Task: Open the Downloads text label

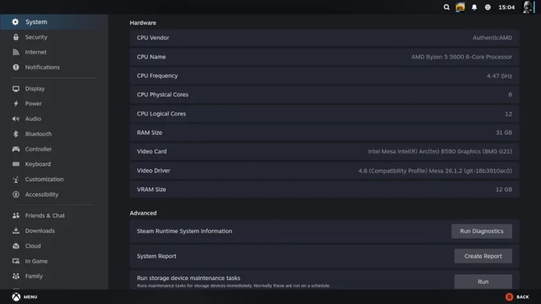Action: [x=40, y=231]
